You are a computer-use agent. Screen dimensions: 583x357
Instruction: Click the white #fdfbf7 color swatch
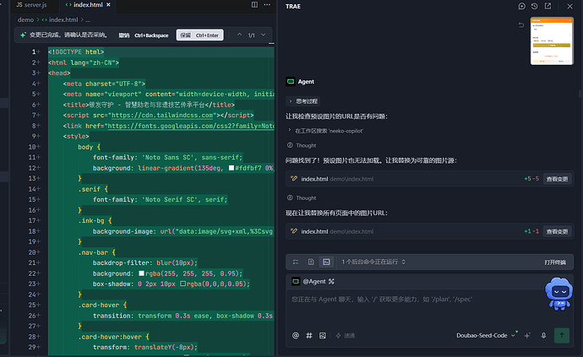[x=232, y=168]
